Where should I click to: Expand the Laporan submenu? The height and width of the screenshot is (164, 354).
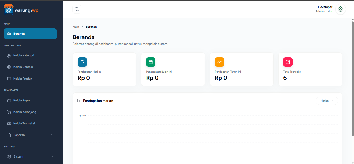(x=30, y=135)
